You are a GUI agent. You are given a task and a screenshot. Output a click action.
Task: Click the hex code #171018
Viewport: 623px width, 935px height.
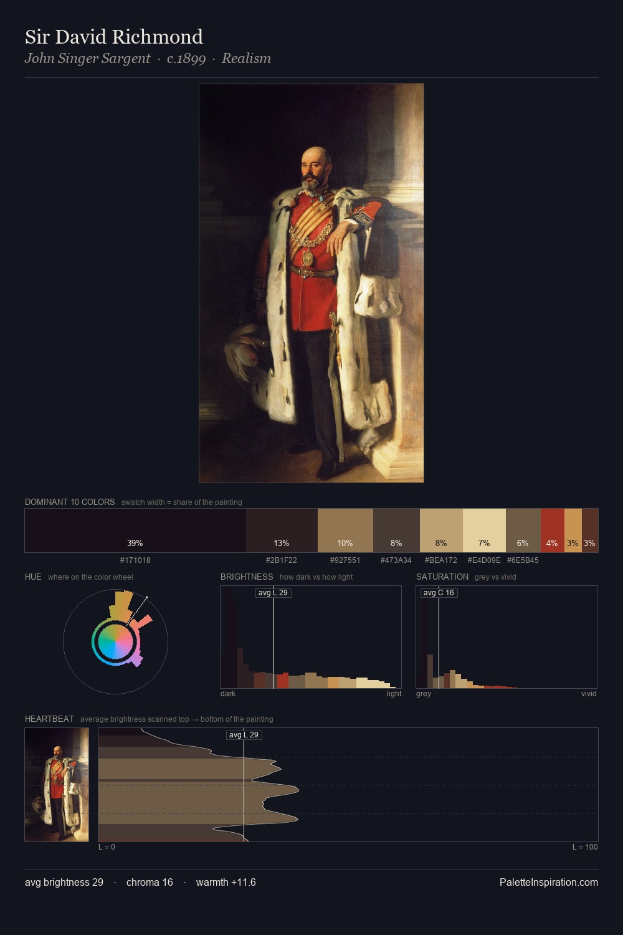coord(135,560)
